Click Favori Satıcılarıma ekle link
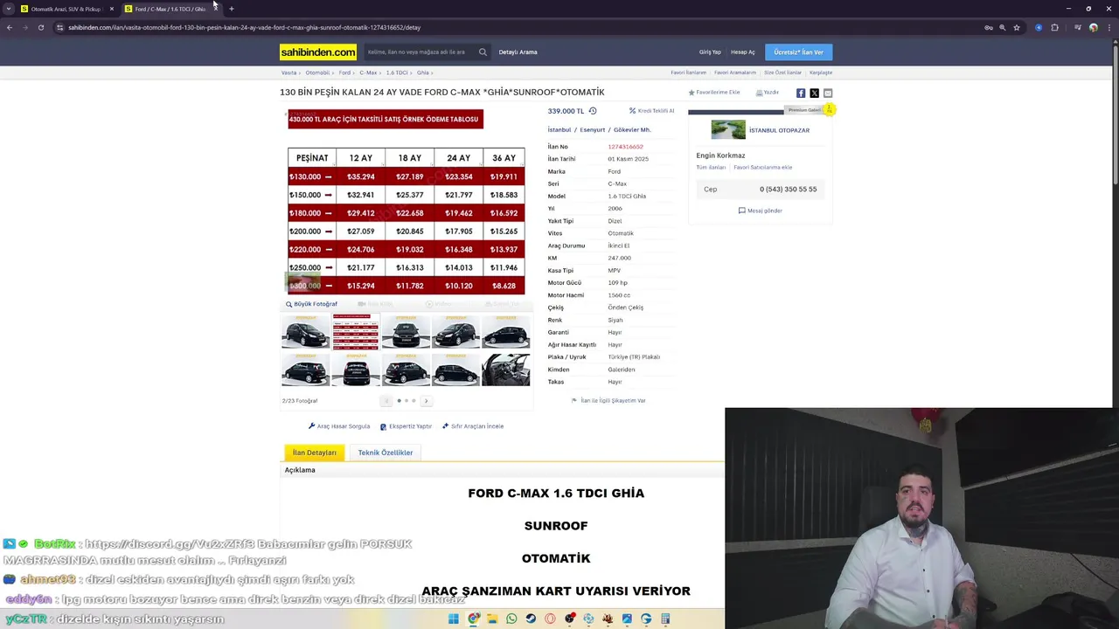1119x629 pixels. (763, 167)
